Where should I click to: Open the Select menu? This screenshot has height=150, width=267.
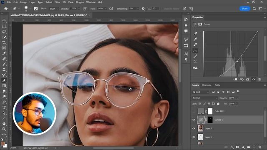(49, 2)
